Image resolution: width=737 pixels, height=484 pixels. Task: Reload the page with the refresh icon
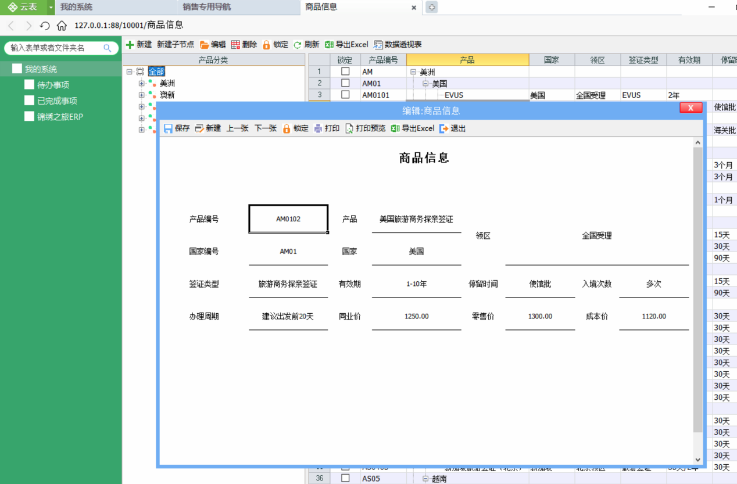pos(45,26)
